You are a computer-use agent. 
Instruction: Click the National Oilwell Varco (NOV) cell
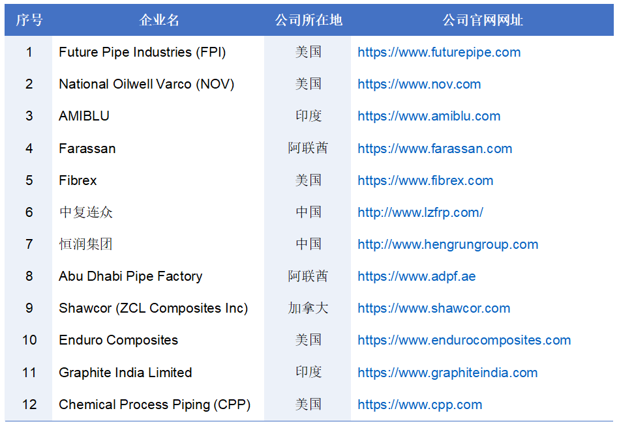coord(147,84)
